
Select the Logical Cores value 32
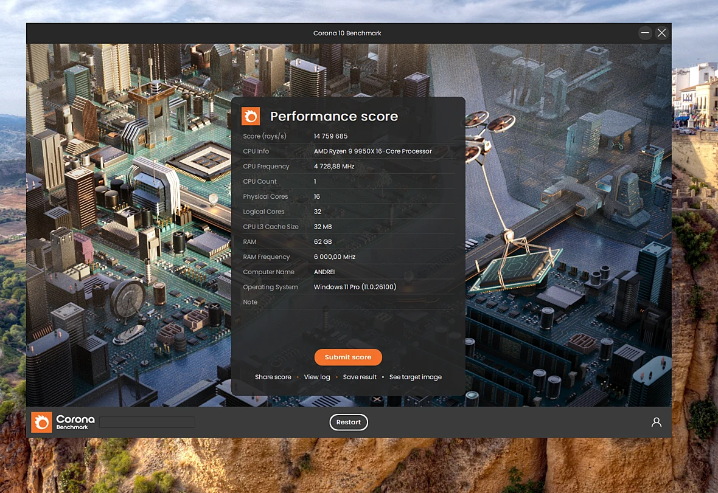pos(318,212)
